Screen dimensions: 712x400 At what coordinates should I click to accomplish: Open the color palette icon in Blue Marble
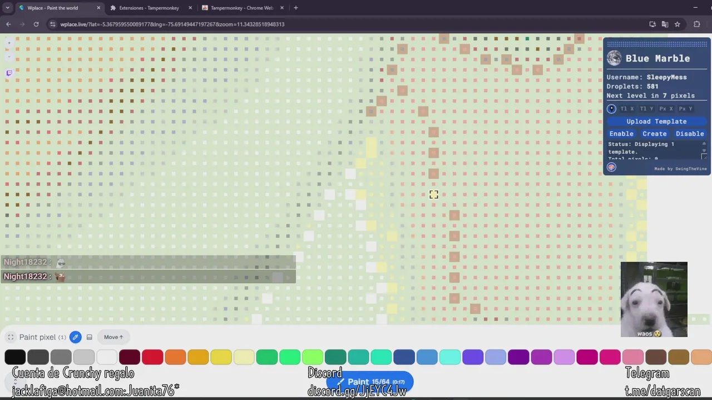[x=611, y=167]
